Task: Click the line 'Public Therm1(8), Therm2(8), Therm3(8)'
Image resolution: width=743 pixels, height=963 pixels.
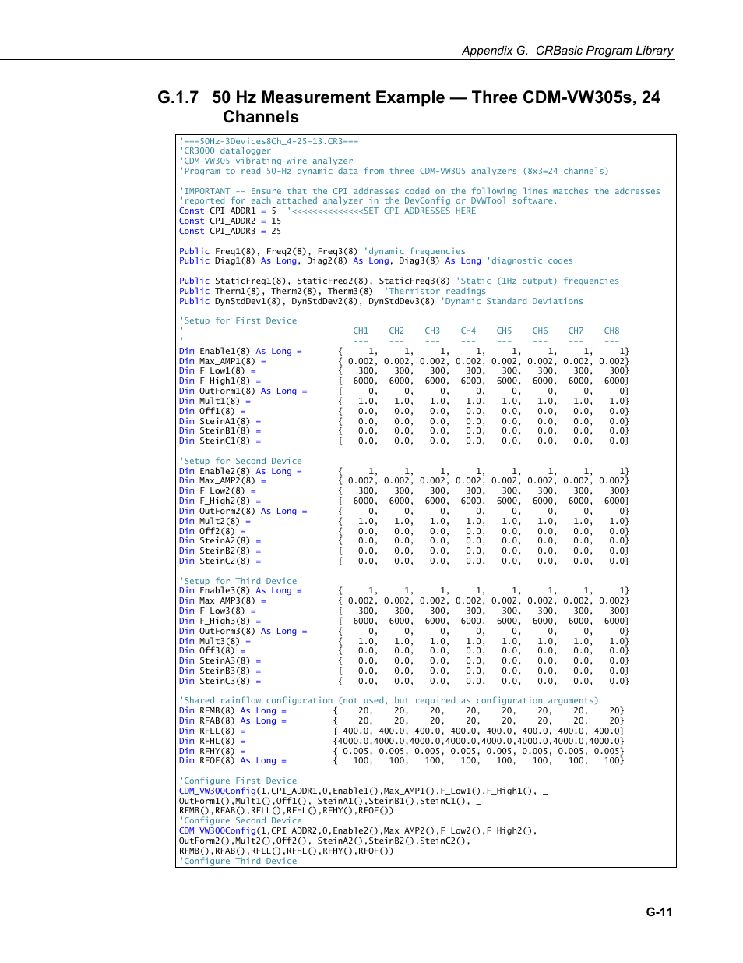Action: (x=333, y=292)
